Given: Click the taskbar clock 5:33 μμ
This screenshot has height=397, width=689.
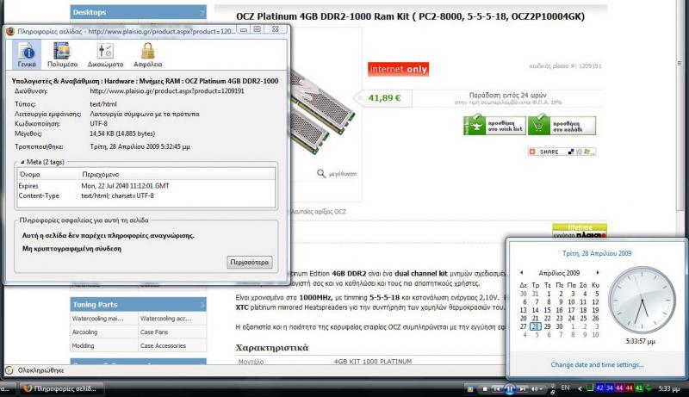Looking at the screenshot, I should point(669,388).
